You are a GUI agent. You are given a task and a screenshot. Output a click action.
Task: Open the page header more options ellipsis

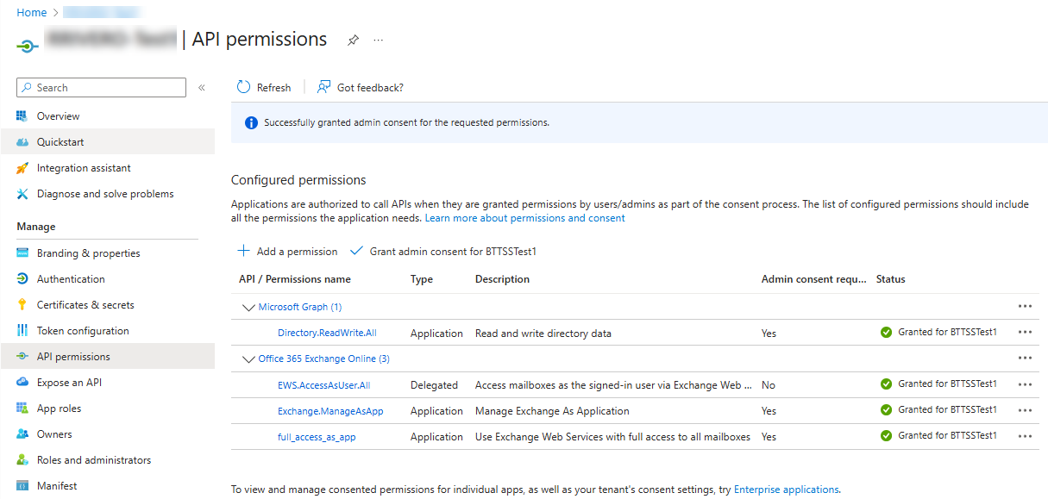tap(378, 41)
